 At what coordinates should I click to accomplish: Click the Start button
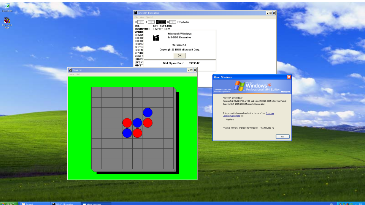pyautogui.click(x=9, y=203)
